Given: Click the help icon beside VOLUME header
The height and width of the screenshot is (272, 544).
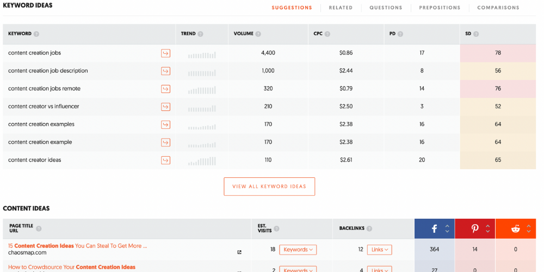Looking at the screenshot, I should 258,34.
